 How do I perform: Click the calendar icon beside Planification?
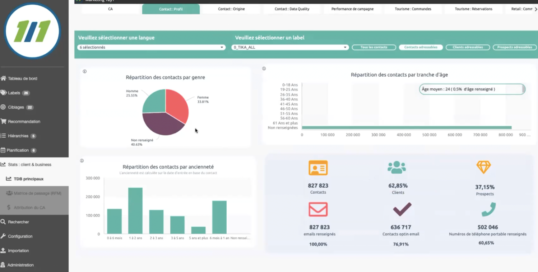click(x=3, y=150)
